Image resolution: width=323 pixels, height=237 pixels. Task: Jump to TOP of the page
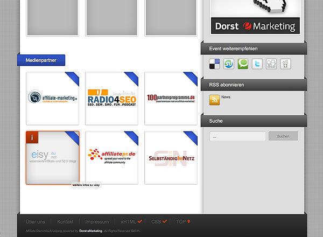[183, 222]
